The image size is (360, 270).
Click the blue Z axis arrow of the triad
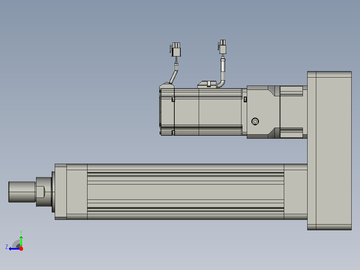[14, 249]
